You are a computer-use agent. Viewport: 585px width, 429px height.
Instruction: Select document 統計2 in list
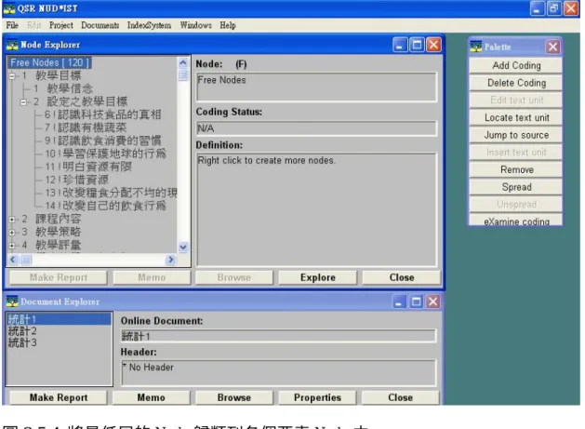coord(60,331)
